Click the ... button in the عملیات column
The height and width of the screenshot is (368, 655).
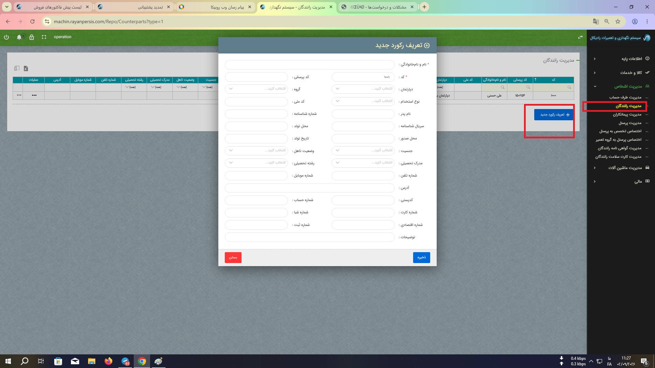click(34, 95)
